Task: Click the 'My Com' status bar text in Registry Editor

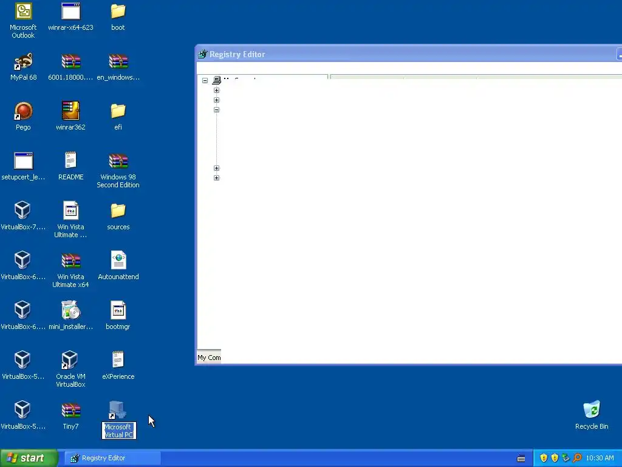Action: [209, 358]
